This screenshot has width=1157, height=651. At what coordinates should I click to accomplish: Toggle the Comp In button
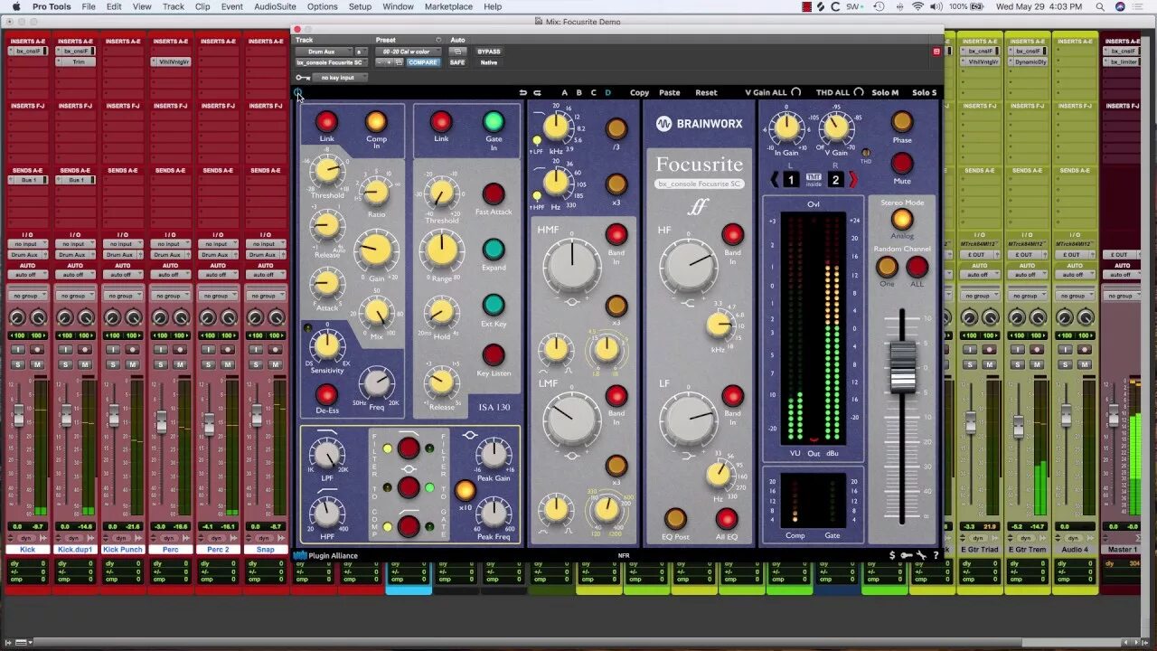[376, 122]
